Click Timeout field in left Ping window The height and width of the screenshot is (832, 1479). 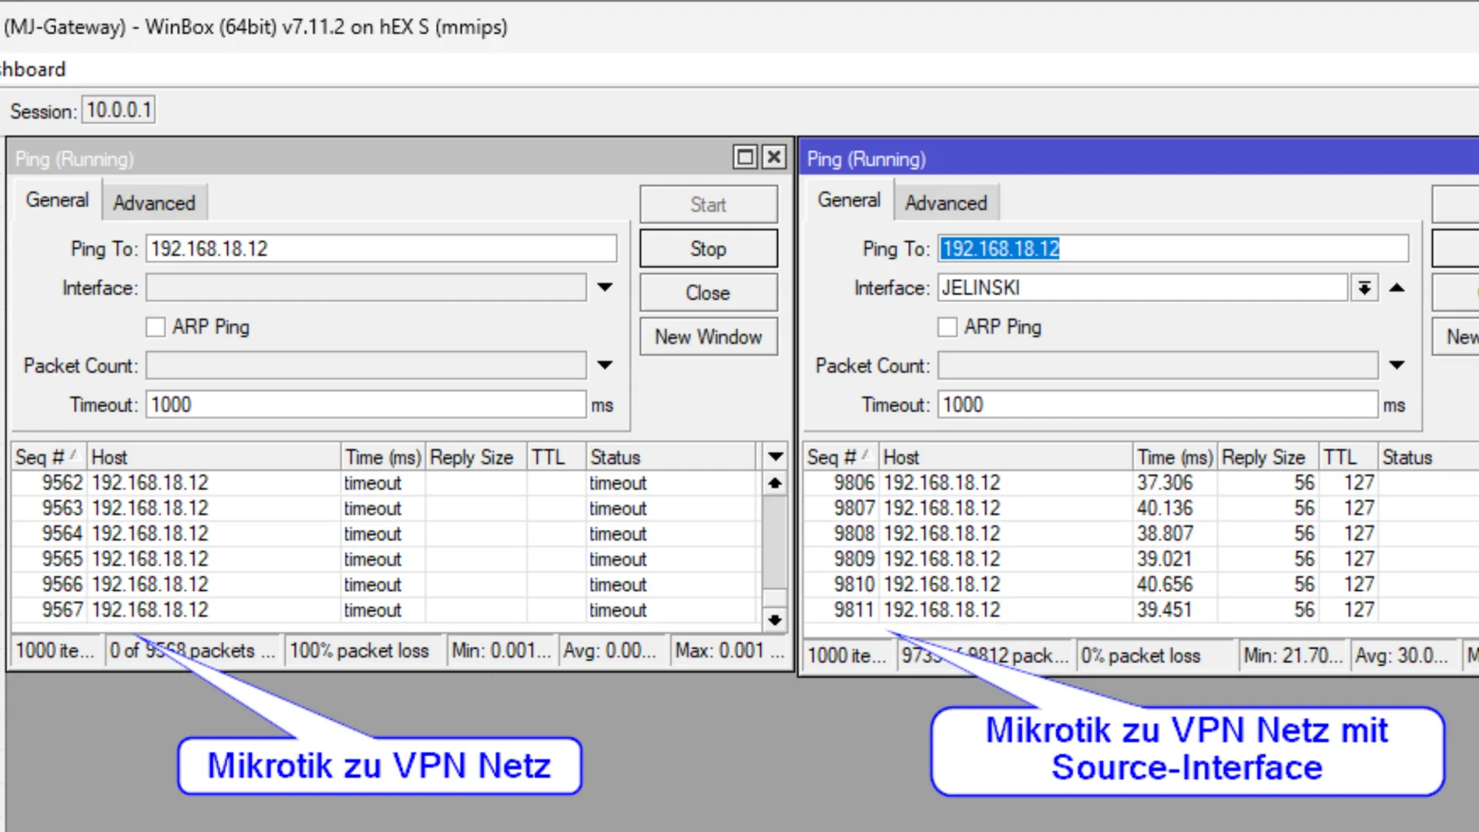point(367,404)
